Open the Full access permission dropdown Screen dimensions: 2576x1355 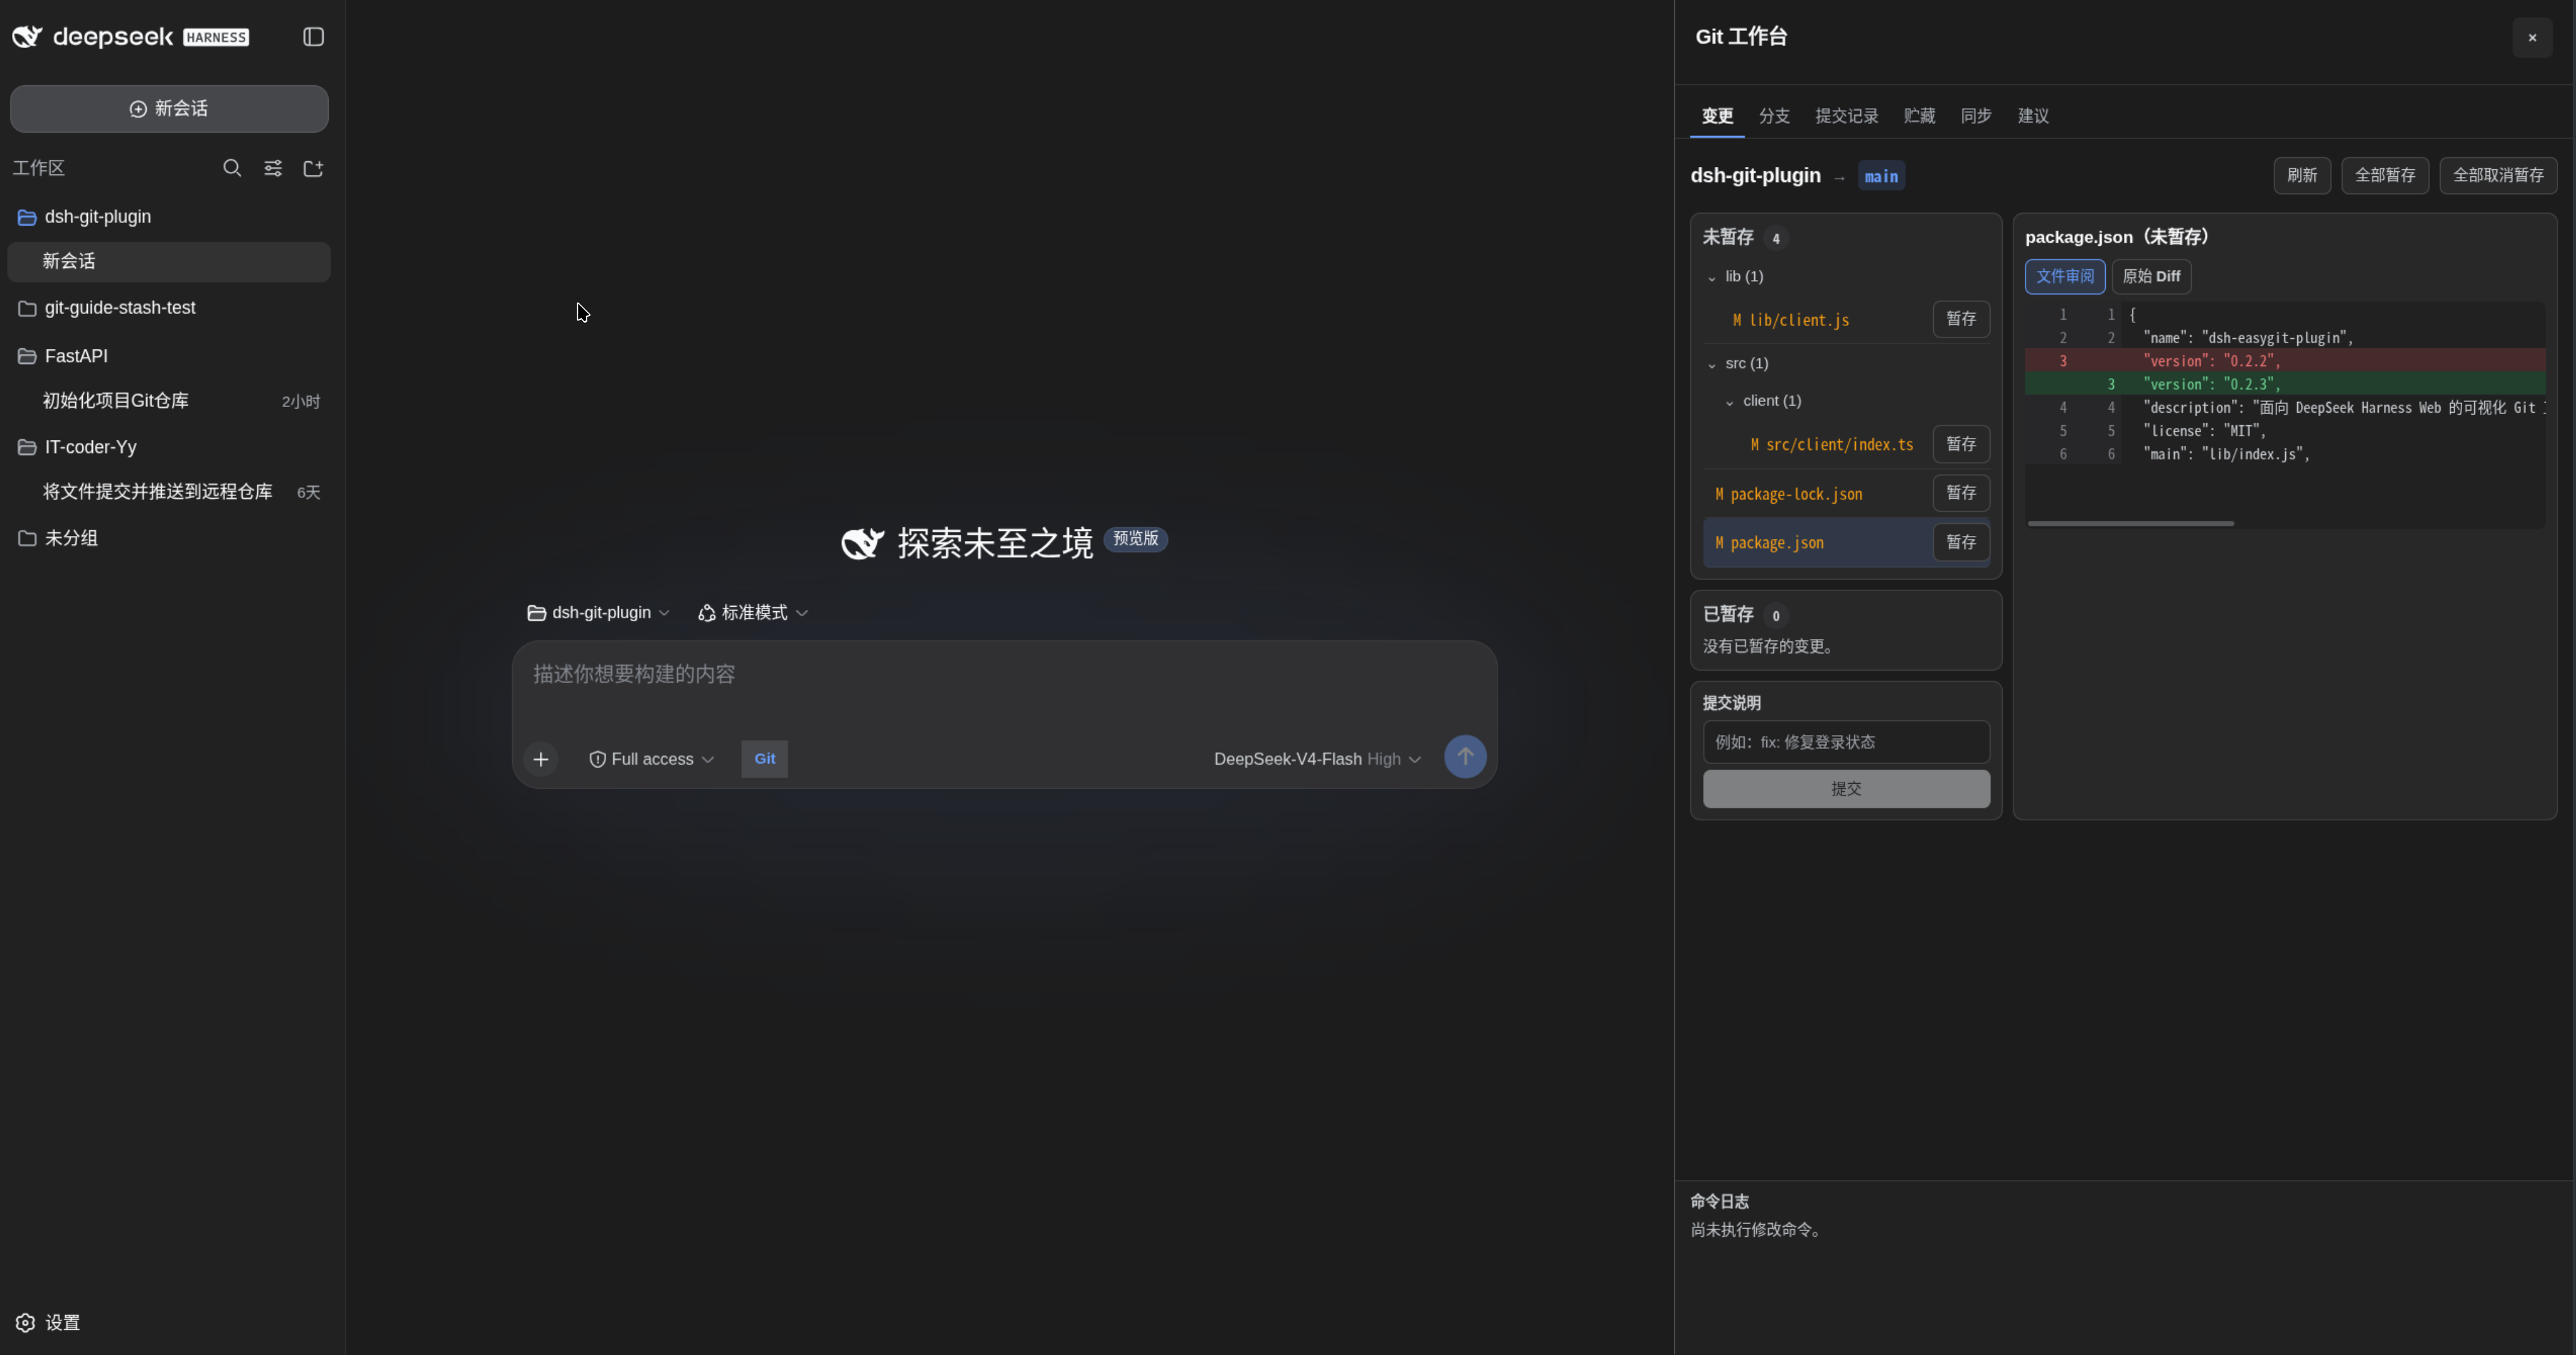652,759
